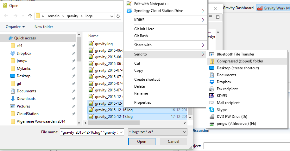The width and height of the screenshot is (290, 151).
Task: Click the KDiff3 icon in Send to submenu
Action: (212, 96)
